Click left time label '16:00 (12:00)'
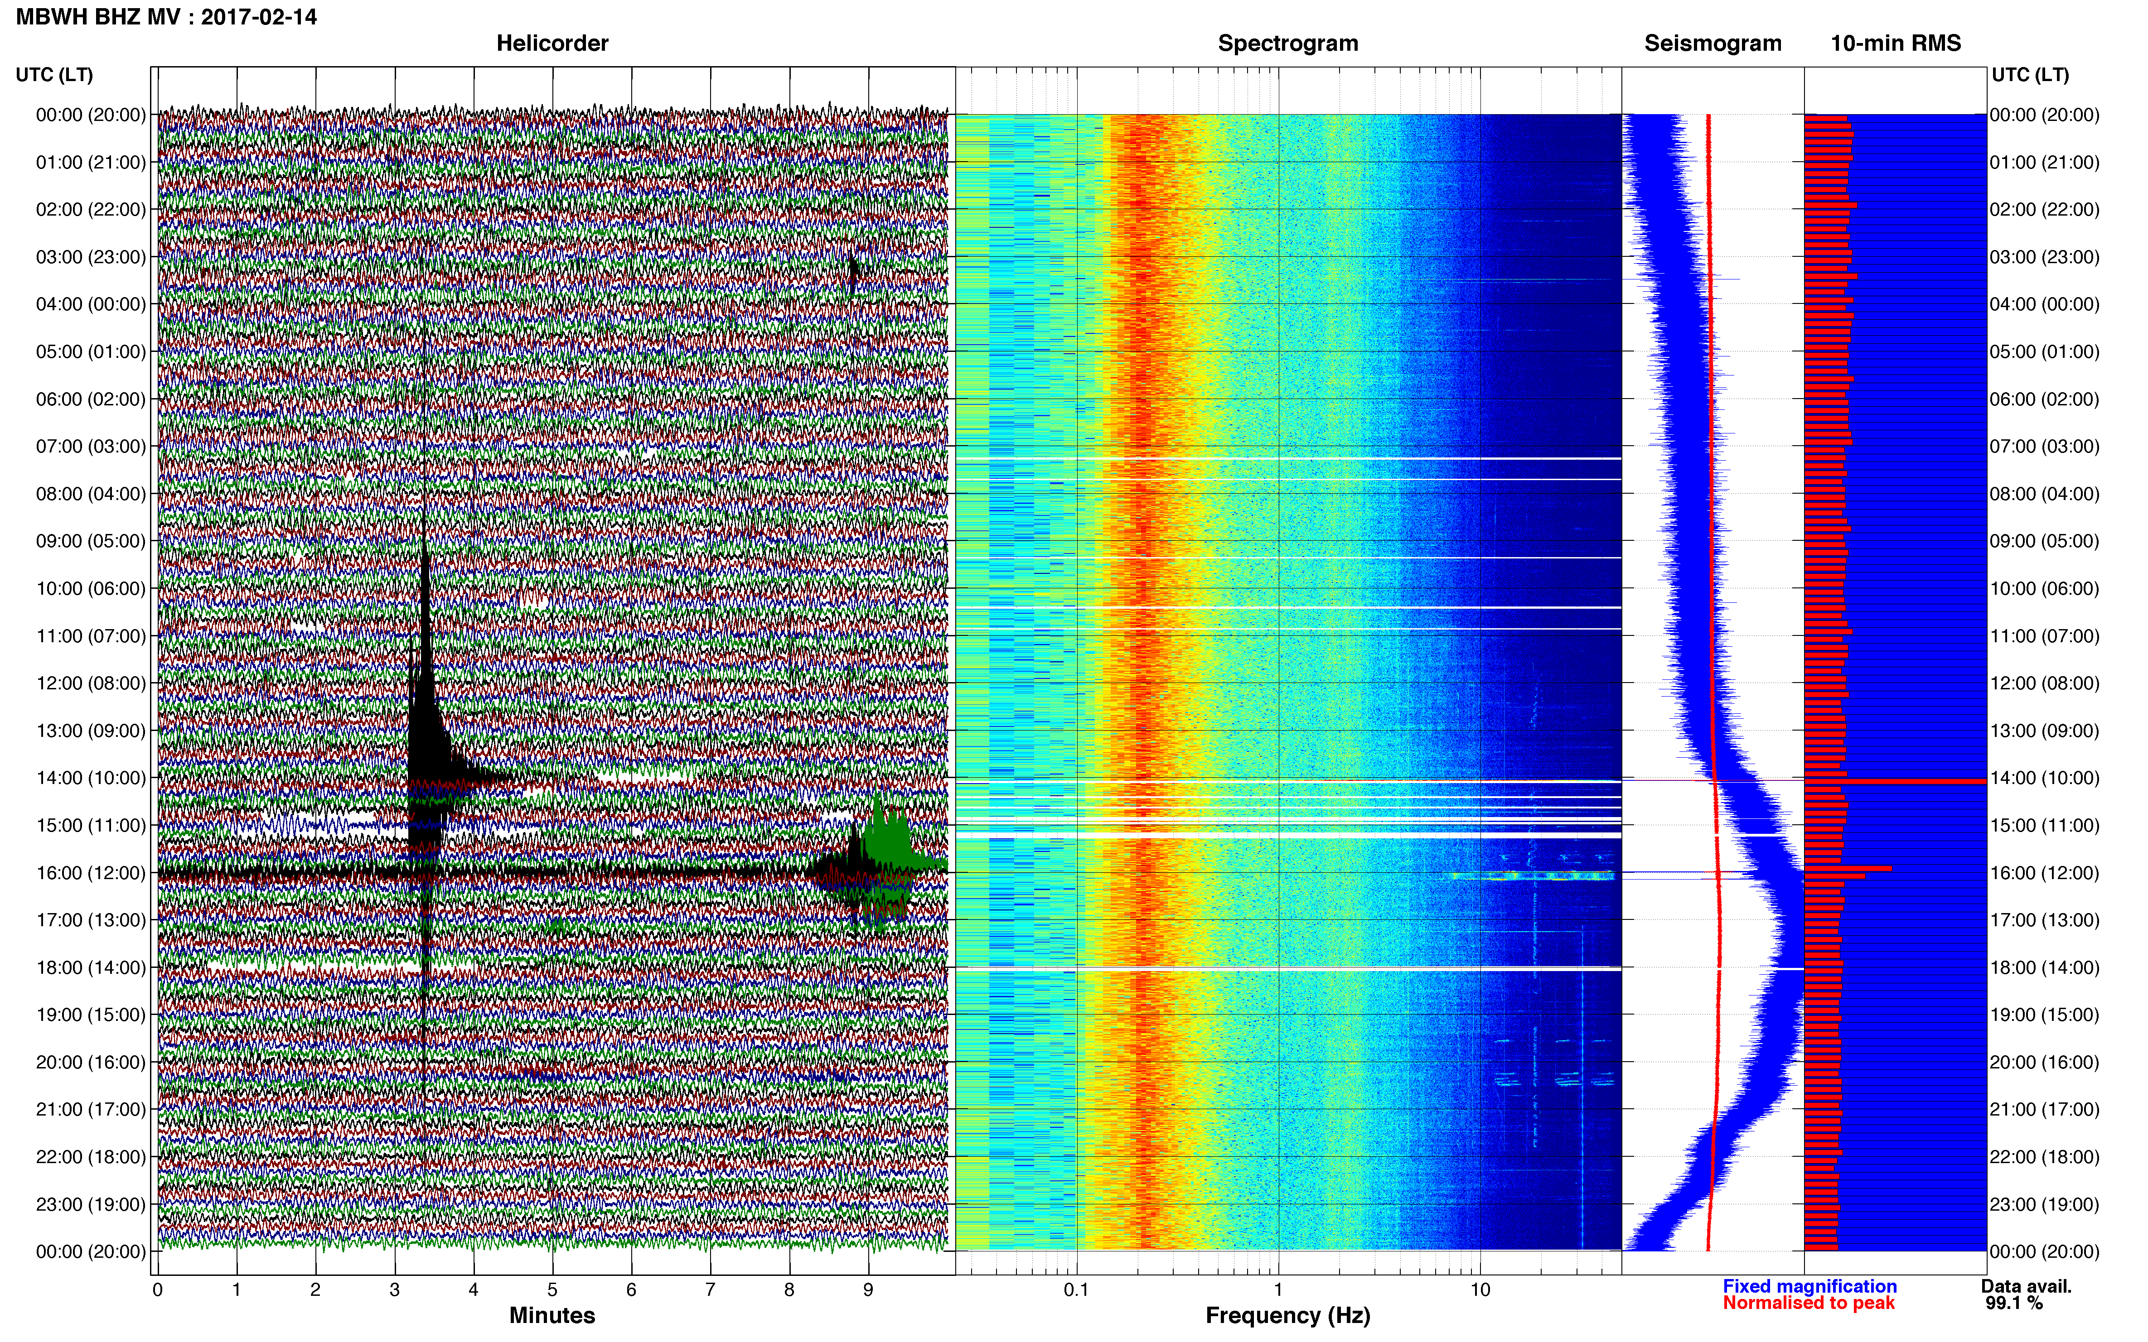The image size is (2148, 1342). (x=91, y=873)
